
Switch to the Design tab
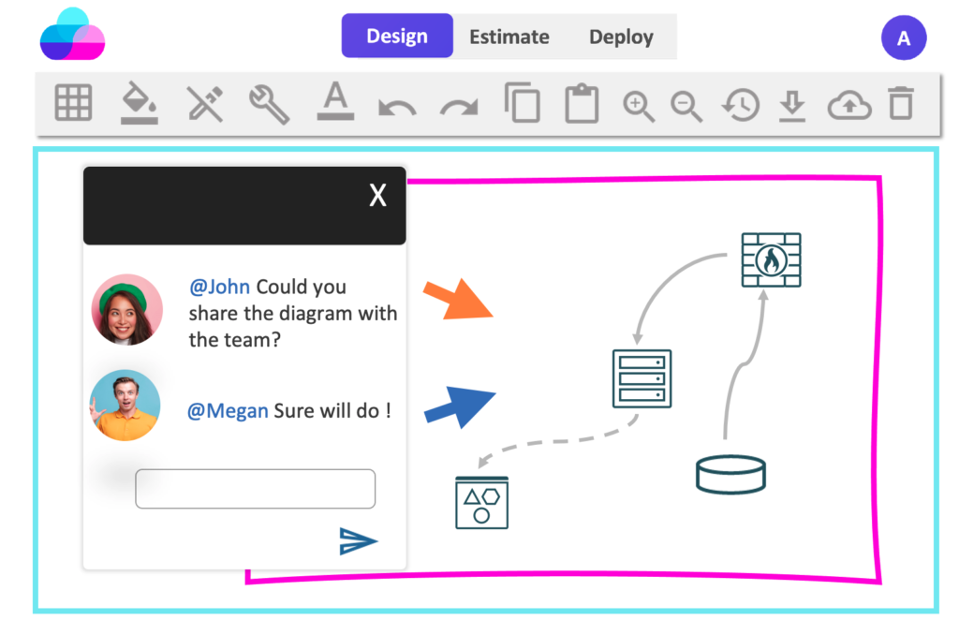click(397, 37)
